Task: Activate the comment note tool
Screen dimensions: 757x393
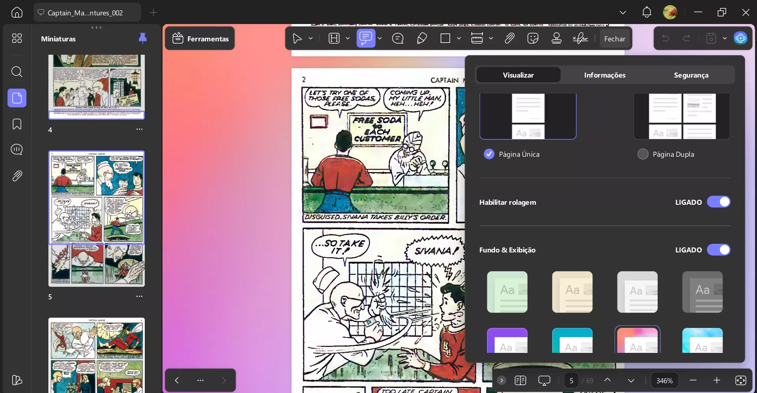Action: click(x=366, y=38)
